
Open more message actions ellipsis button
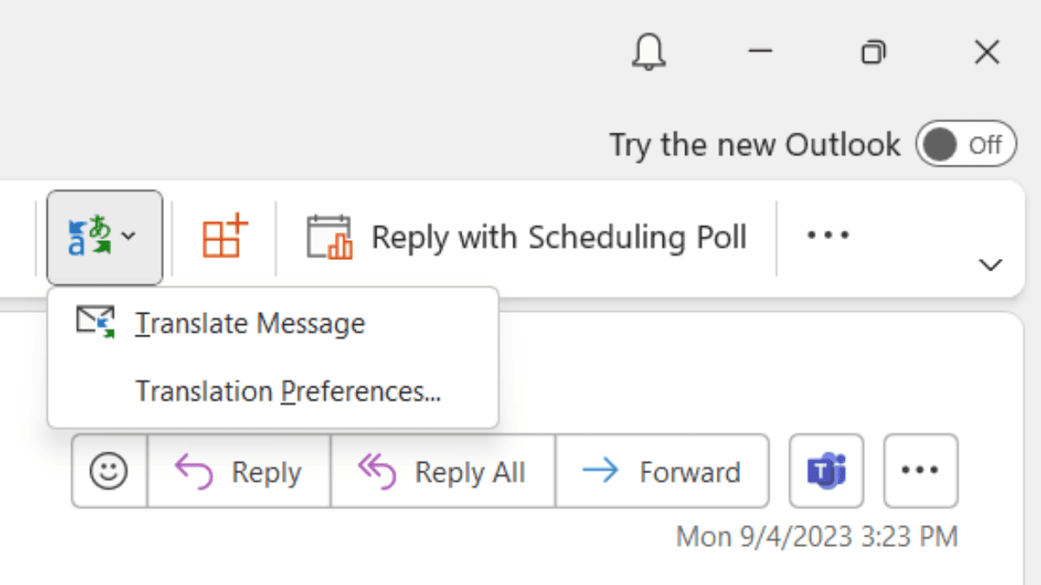[x=920, y=471]
